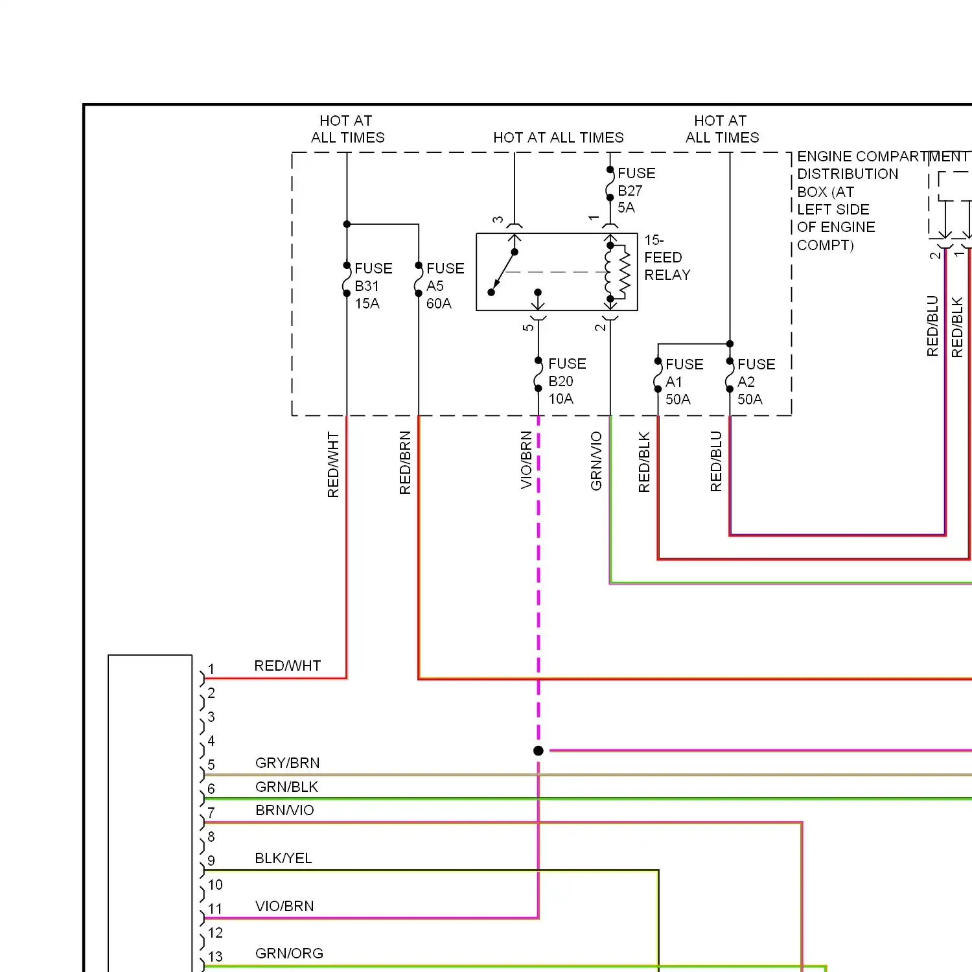Click the fuse A1 symbol

(x=658, y=375)
